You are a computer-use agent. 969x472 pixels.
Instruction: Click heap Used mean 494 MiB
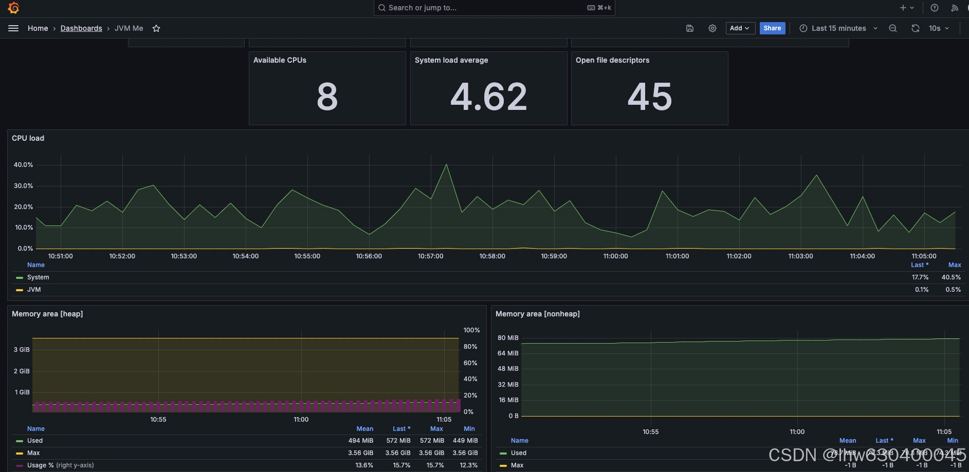pyautogui.click(x=361, y=441)
